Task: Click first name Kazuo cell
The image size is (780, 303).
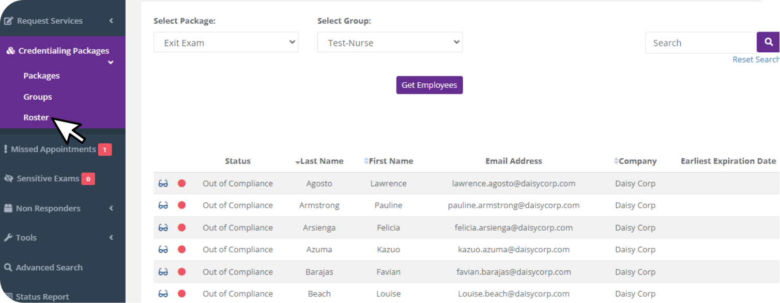Action: pyautogui.click(x=389, y=249)
